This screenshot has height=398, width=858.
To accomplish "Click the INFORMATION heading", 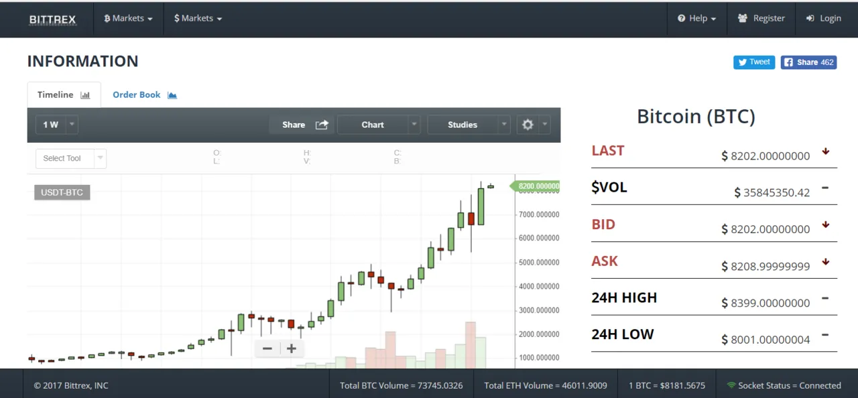I will tap(82, 61).
